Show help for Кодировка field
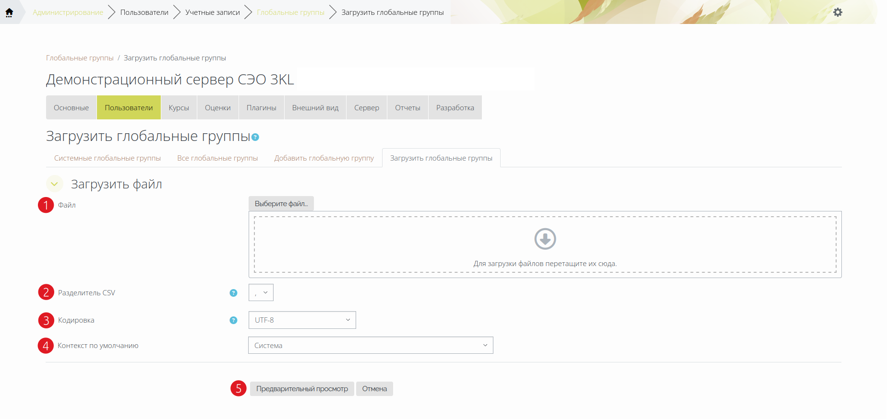 pos(233,320)
